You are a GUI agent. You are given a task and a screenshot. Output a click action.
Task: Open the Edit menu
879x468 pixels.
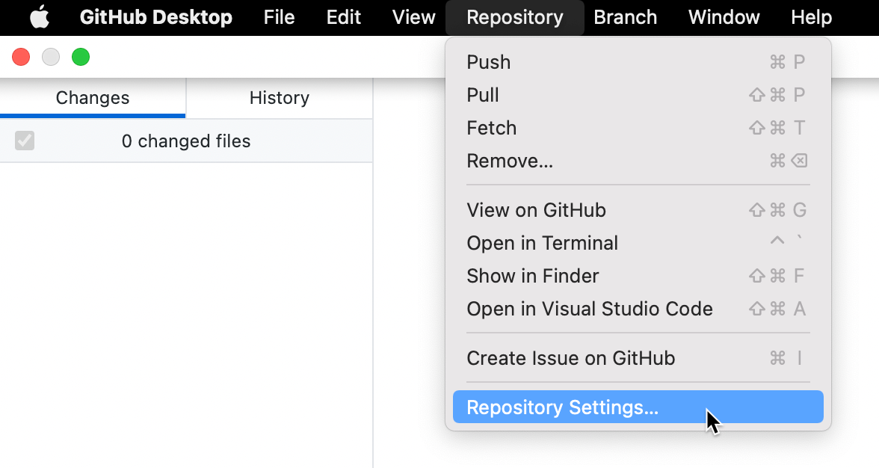[x=343, y=17]
